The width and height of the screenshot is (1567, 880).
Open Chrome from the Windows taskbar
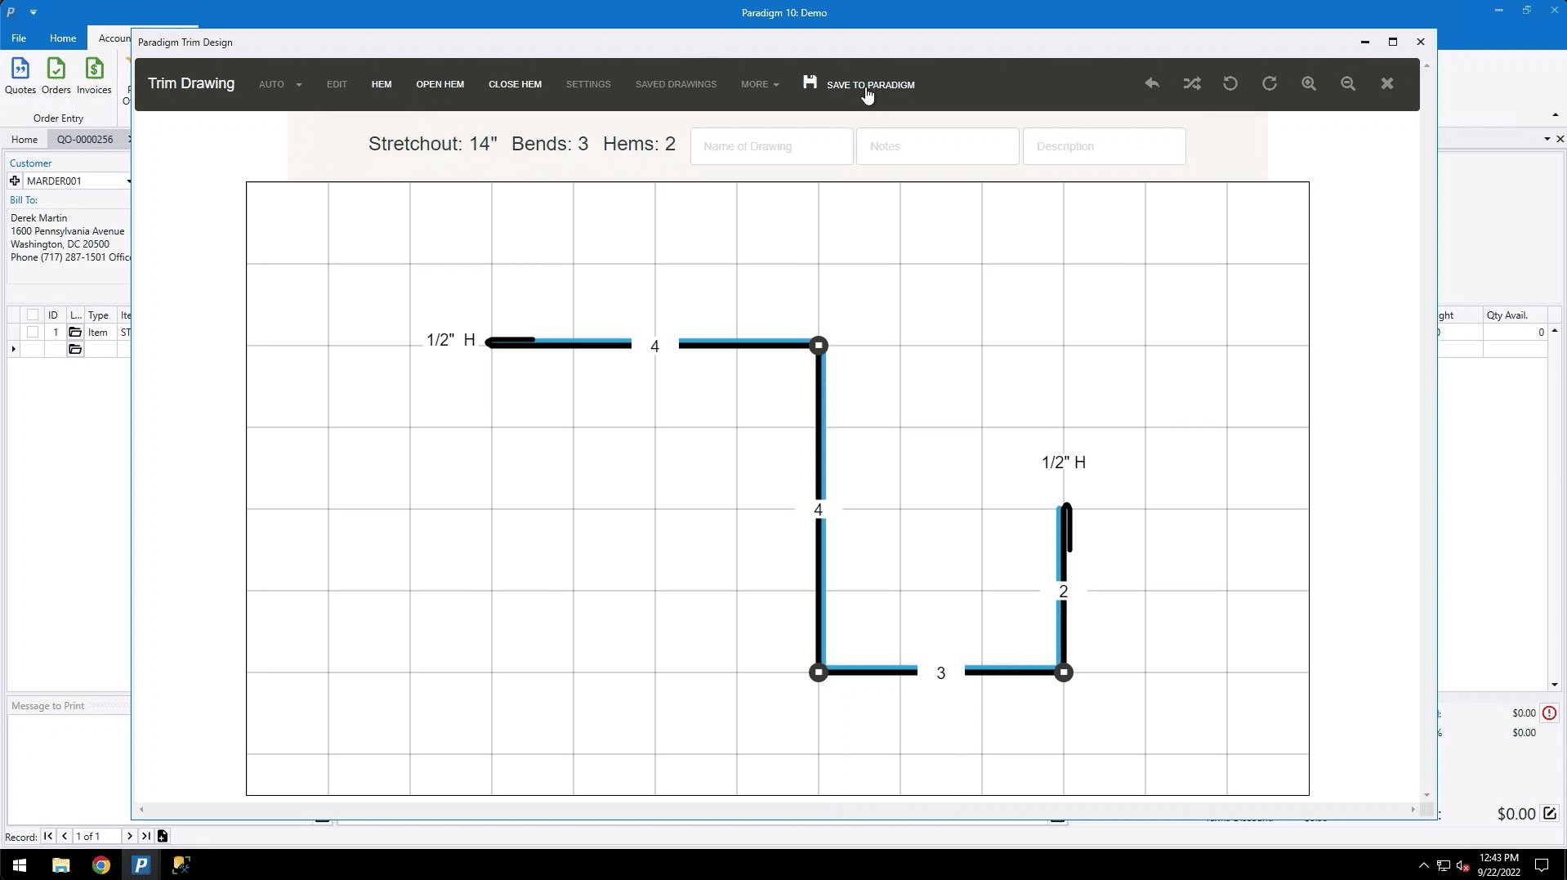click(x=101, y=864)
